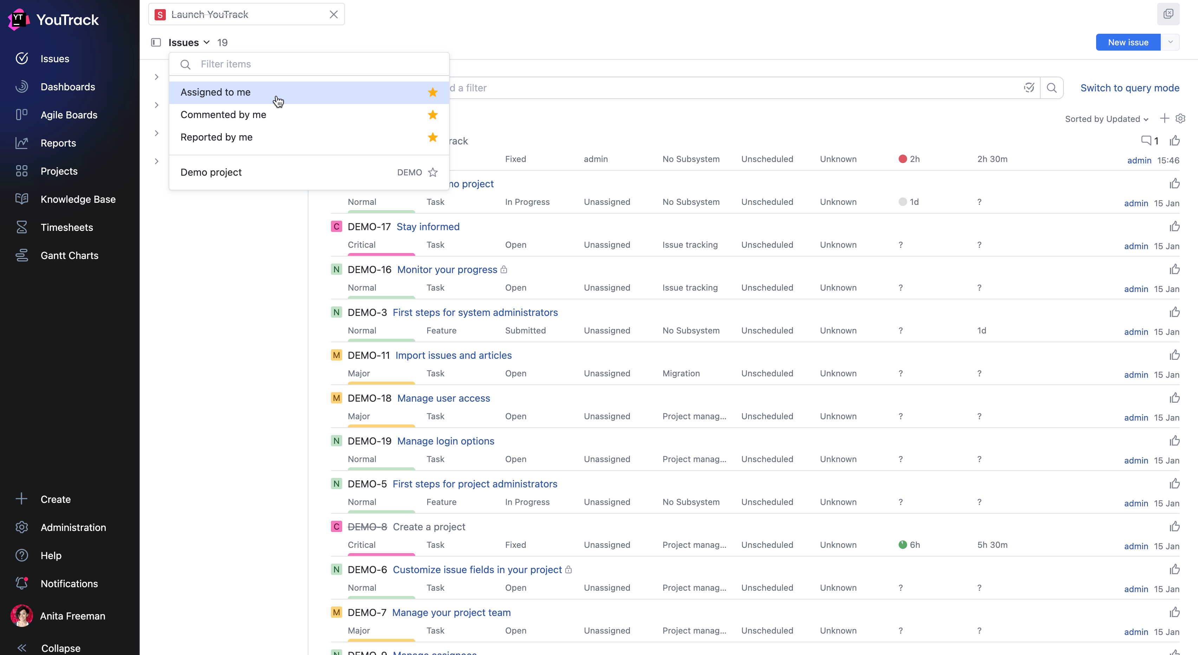Click the top-right copy window icon
Viewport: 1198px width, 655px height.
click(x=1168, y=14)
